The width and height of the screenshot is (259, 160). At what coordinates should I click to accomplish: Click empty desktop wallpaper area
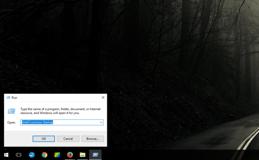coord(175,58)
